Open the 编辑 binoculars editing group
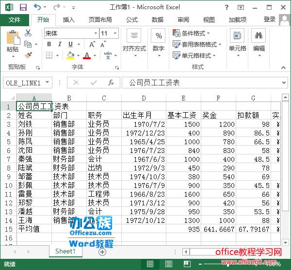Screen dimensions: 291x270 point(259,41)
